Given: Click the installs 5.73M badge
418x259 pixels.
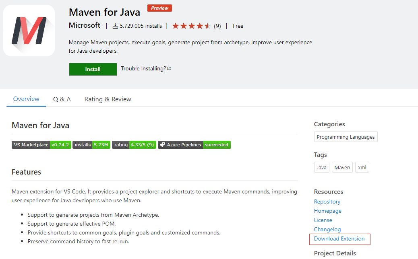Looking at the screenshot, I should pyautogui.click(x=91, y=145).
